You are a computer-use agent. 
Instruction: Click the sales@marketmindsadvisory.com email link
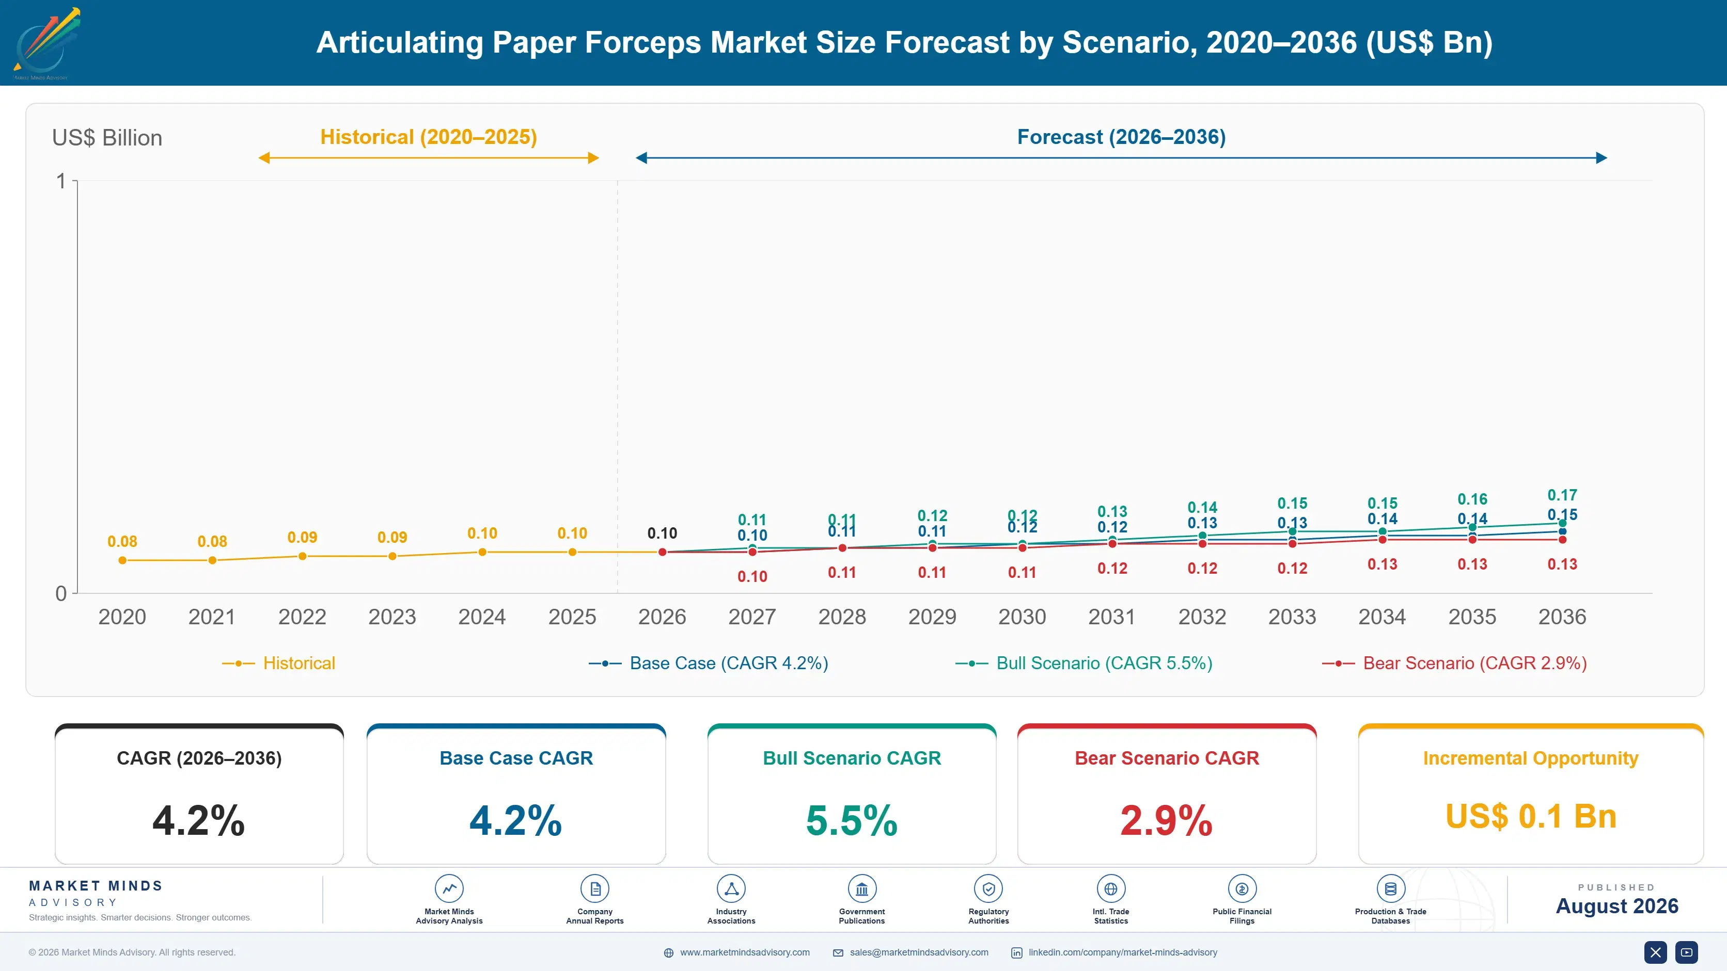tap(919, 952)
